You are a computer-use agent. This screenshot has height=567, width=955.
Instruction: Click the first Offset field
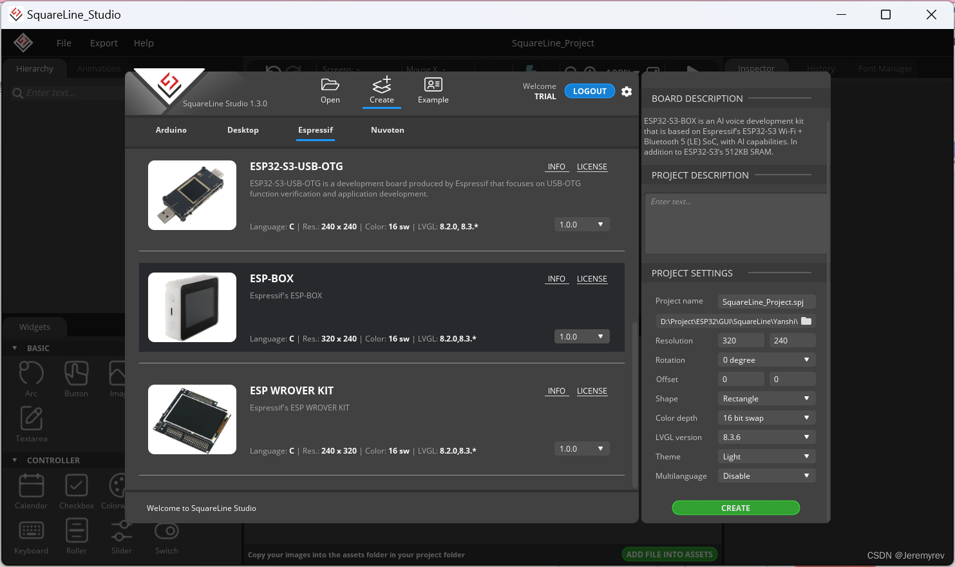click(741, 379)
